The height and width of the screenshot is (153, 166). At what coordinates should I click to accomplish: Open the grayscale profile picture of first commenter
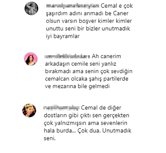click(x=31, y=8)
